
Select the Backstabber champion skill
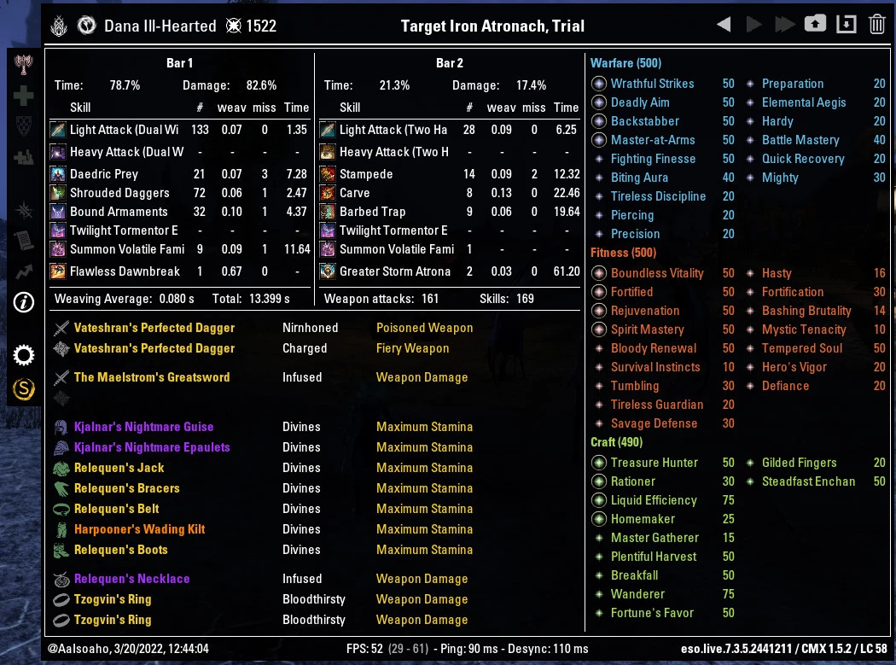644,121
